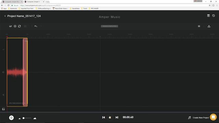This screenshot has height=123, width=219.
Task: Open the round D user avatar menu
Action: coord(11,118)
